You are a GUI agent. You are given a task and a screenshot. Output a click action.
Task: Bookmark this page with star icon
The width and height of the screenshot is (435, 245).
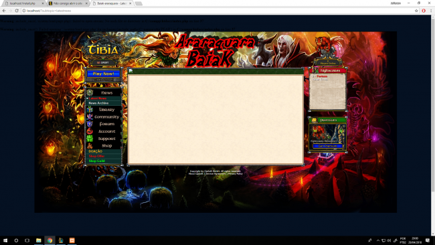tap(416, 11)
